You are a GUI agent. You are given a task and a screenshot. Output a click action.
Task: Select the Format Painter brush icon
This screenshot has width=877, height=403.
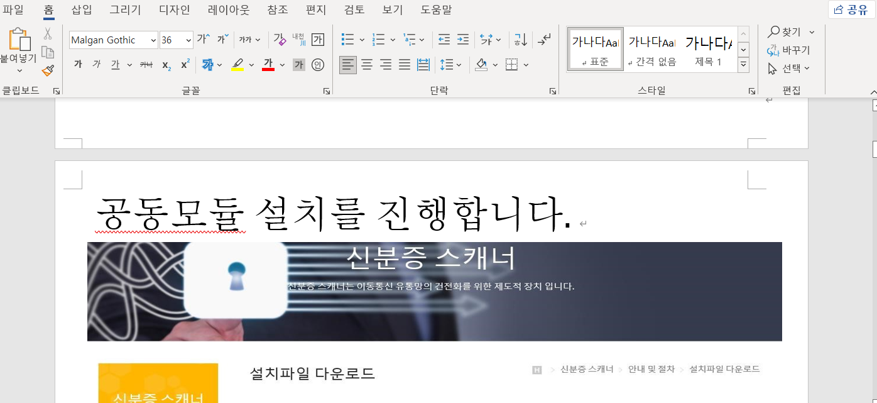(48, 70)
